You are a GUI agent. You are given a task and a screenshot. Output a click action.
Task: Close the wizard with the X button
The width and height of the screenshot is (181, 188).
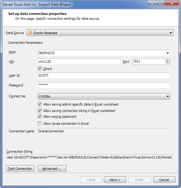click(172, 3)
